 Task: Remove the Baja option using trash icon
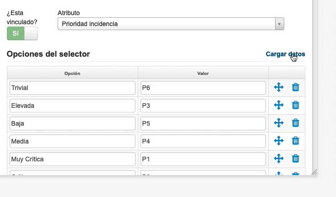pos(296,123)
